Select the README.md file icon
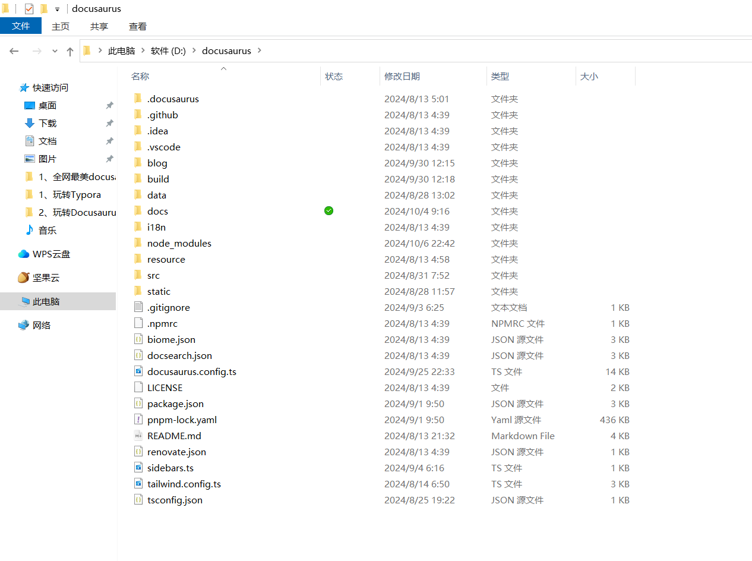 (x=138, y=436)
